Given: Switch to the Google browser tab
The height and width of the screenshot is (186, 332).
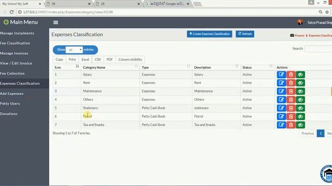Looking at the screenshot, I should pyautogui.click(x=167, y=4).
